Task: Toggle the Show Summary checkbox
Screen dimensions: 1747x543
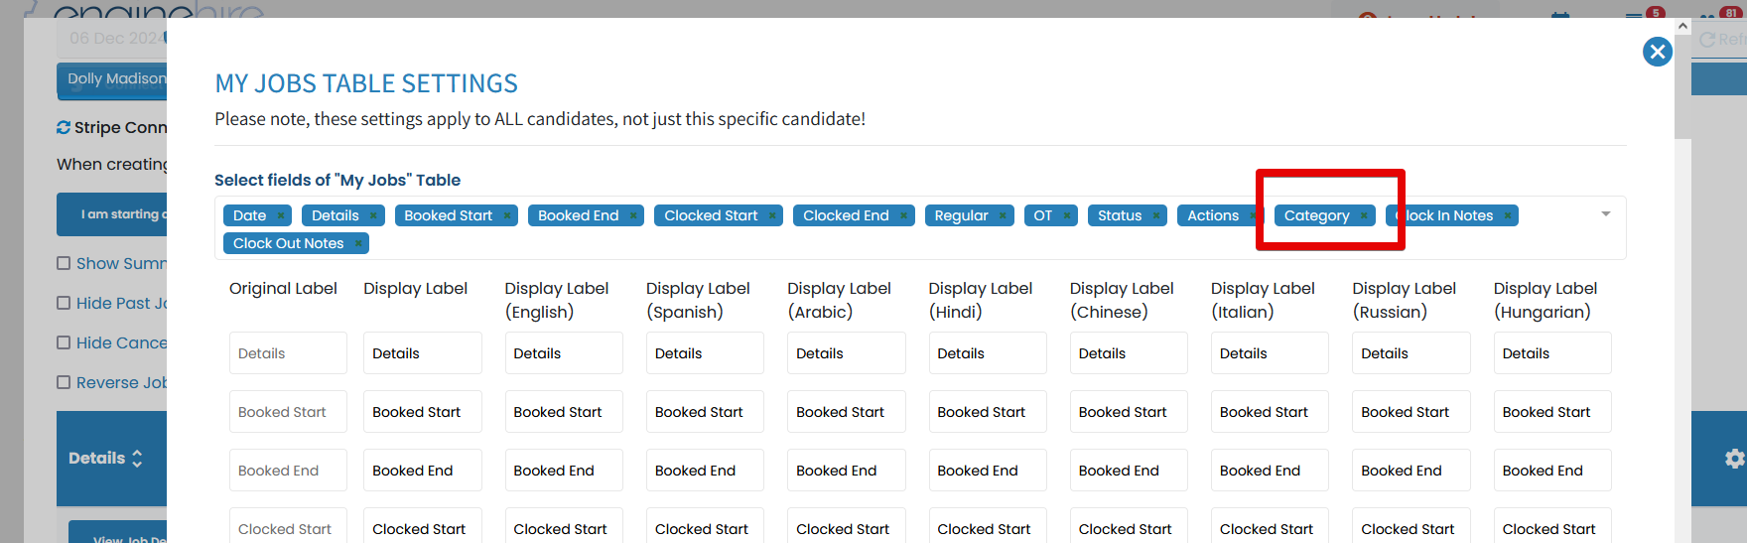Action: (64, 263)
